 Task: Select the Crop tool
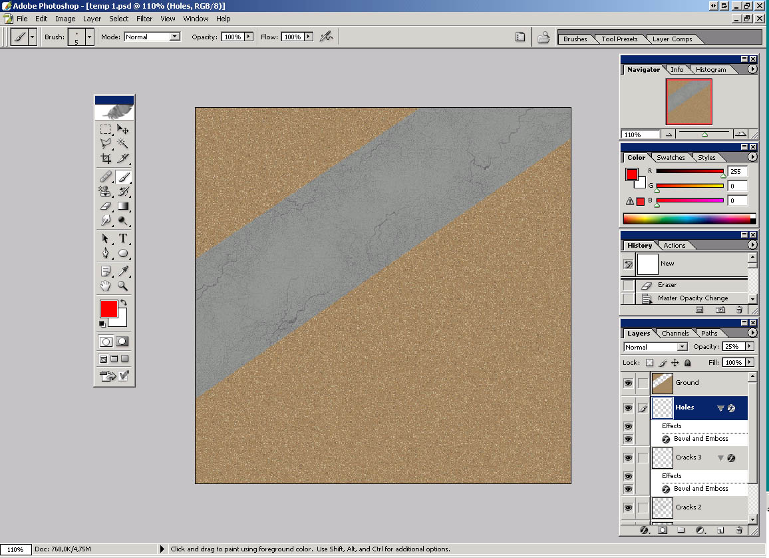pyautogui.click(x=106, y=158)
